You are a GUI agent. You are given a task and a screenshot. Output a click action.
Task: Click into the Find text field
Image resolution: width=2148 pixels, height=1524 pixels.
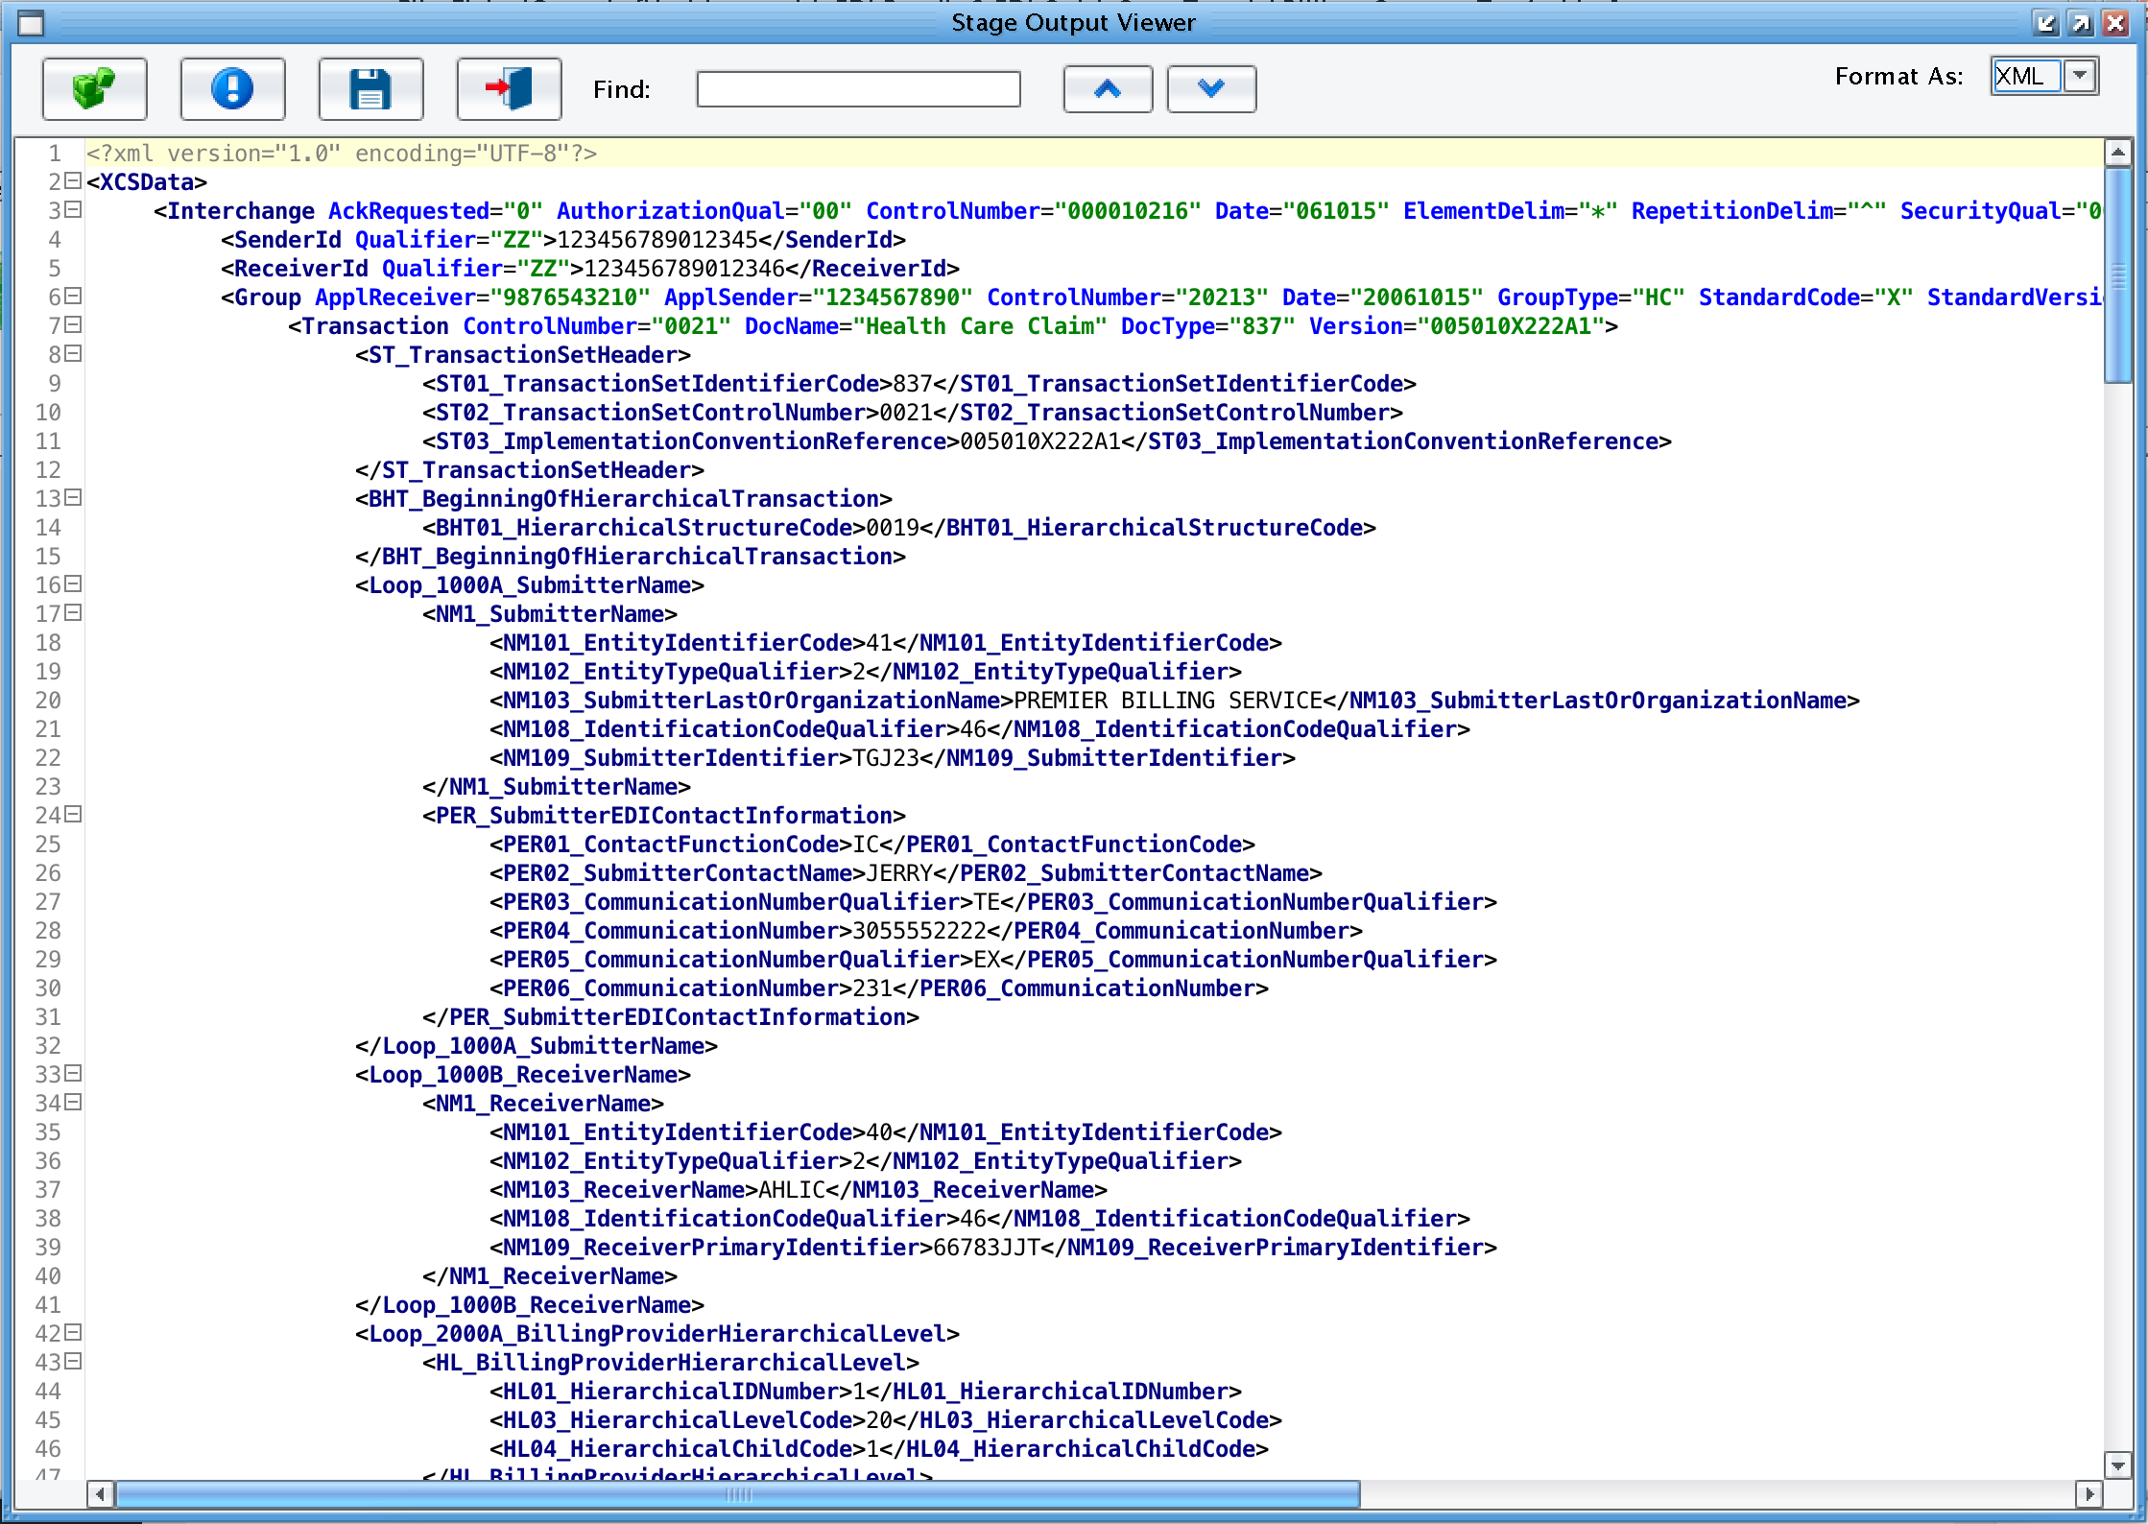point(858,89)
